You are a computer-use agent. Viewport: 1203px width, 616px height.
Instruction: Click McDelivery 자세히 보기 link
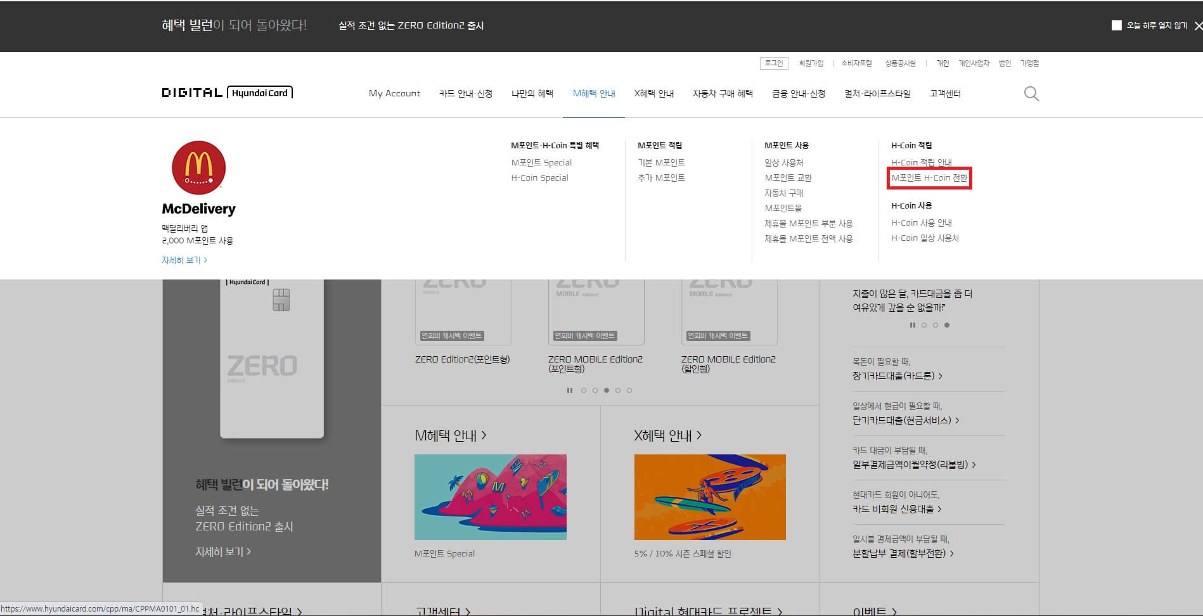pyautogui.click(x=184, y=260)
